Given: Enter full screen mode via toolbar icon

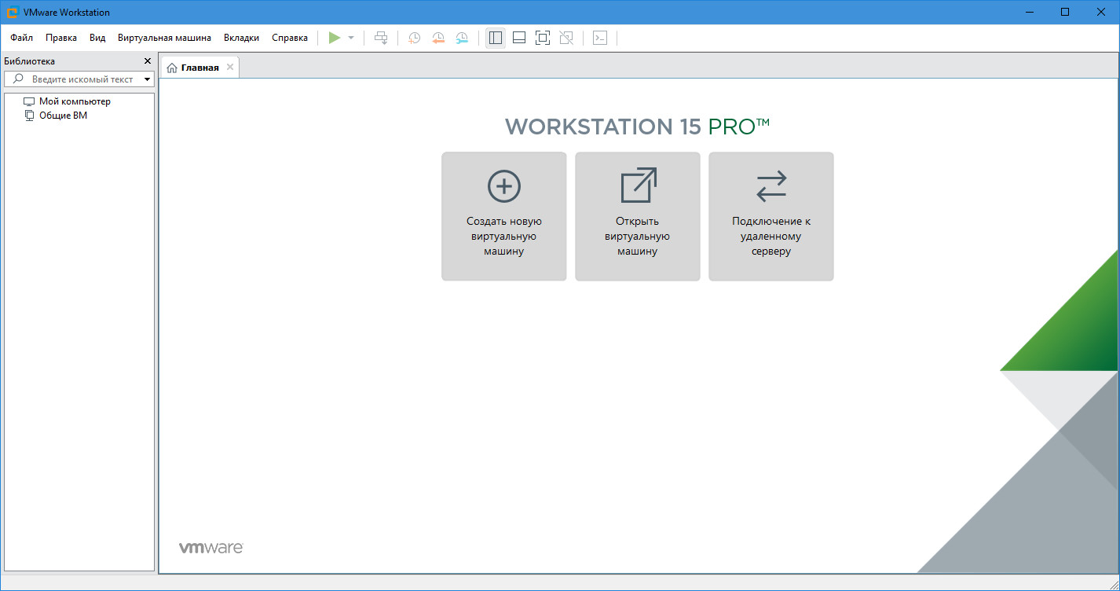Looking at the screenshot, I should coord(543,38).
